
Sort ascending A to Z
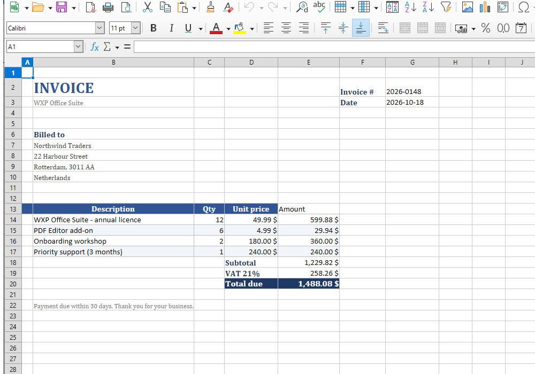[x=410, y=7]
